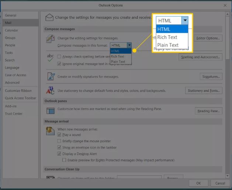Screen dimensions: 232x190
Task: Click the Conversation Clean Up header
Action: 133,169
